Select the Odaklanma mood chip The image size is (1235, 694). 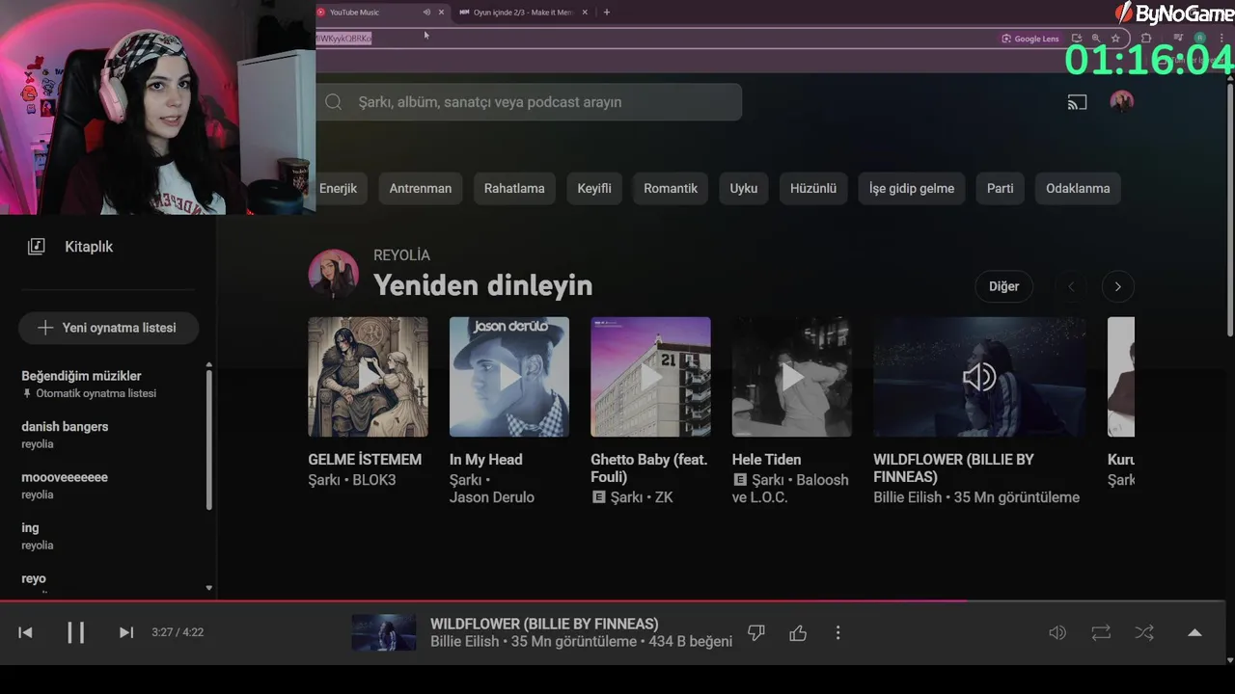click(x=1078, y=188)
